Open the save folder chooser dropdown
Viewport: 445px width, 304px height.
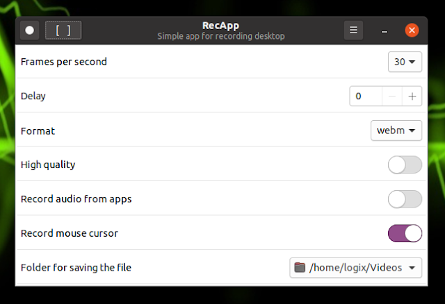click(355, 267)
